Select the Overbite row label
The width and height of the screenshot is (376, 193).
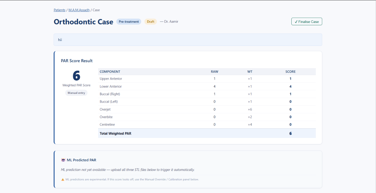click(x=106, y=117)
